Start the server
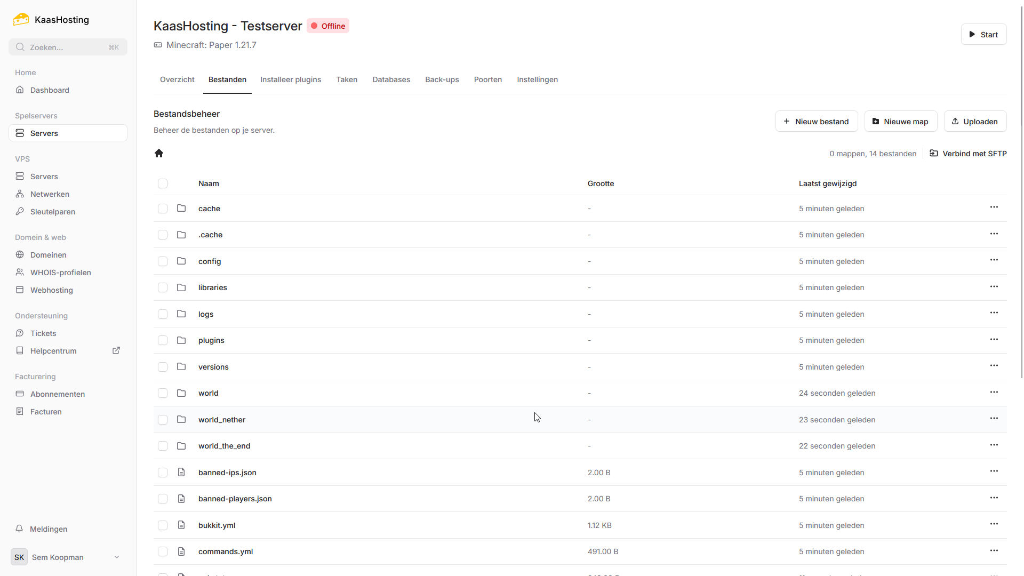Viewport: 1024px width, 576px height. 983,35
